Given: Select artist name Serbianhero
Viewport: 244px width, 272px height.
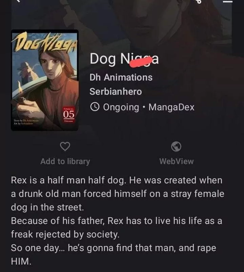Looking at the screenshot, I should point(116,92).
